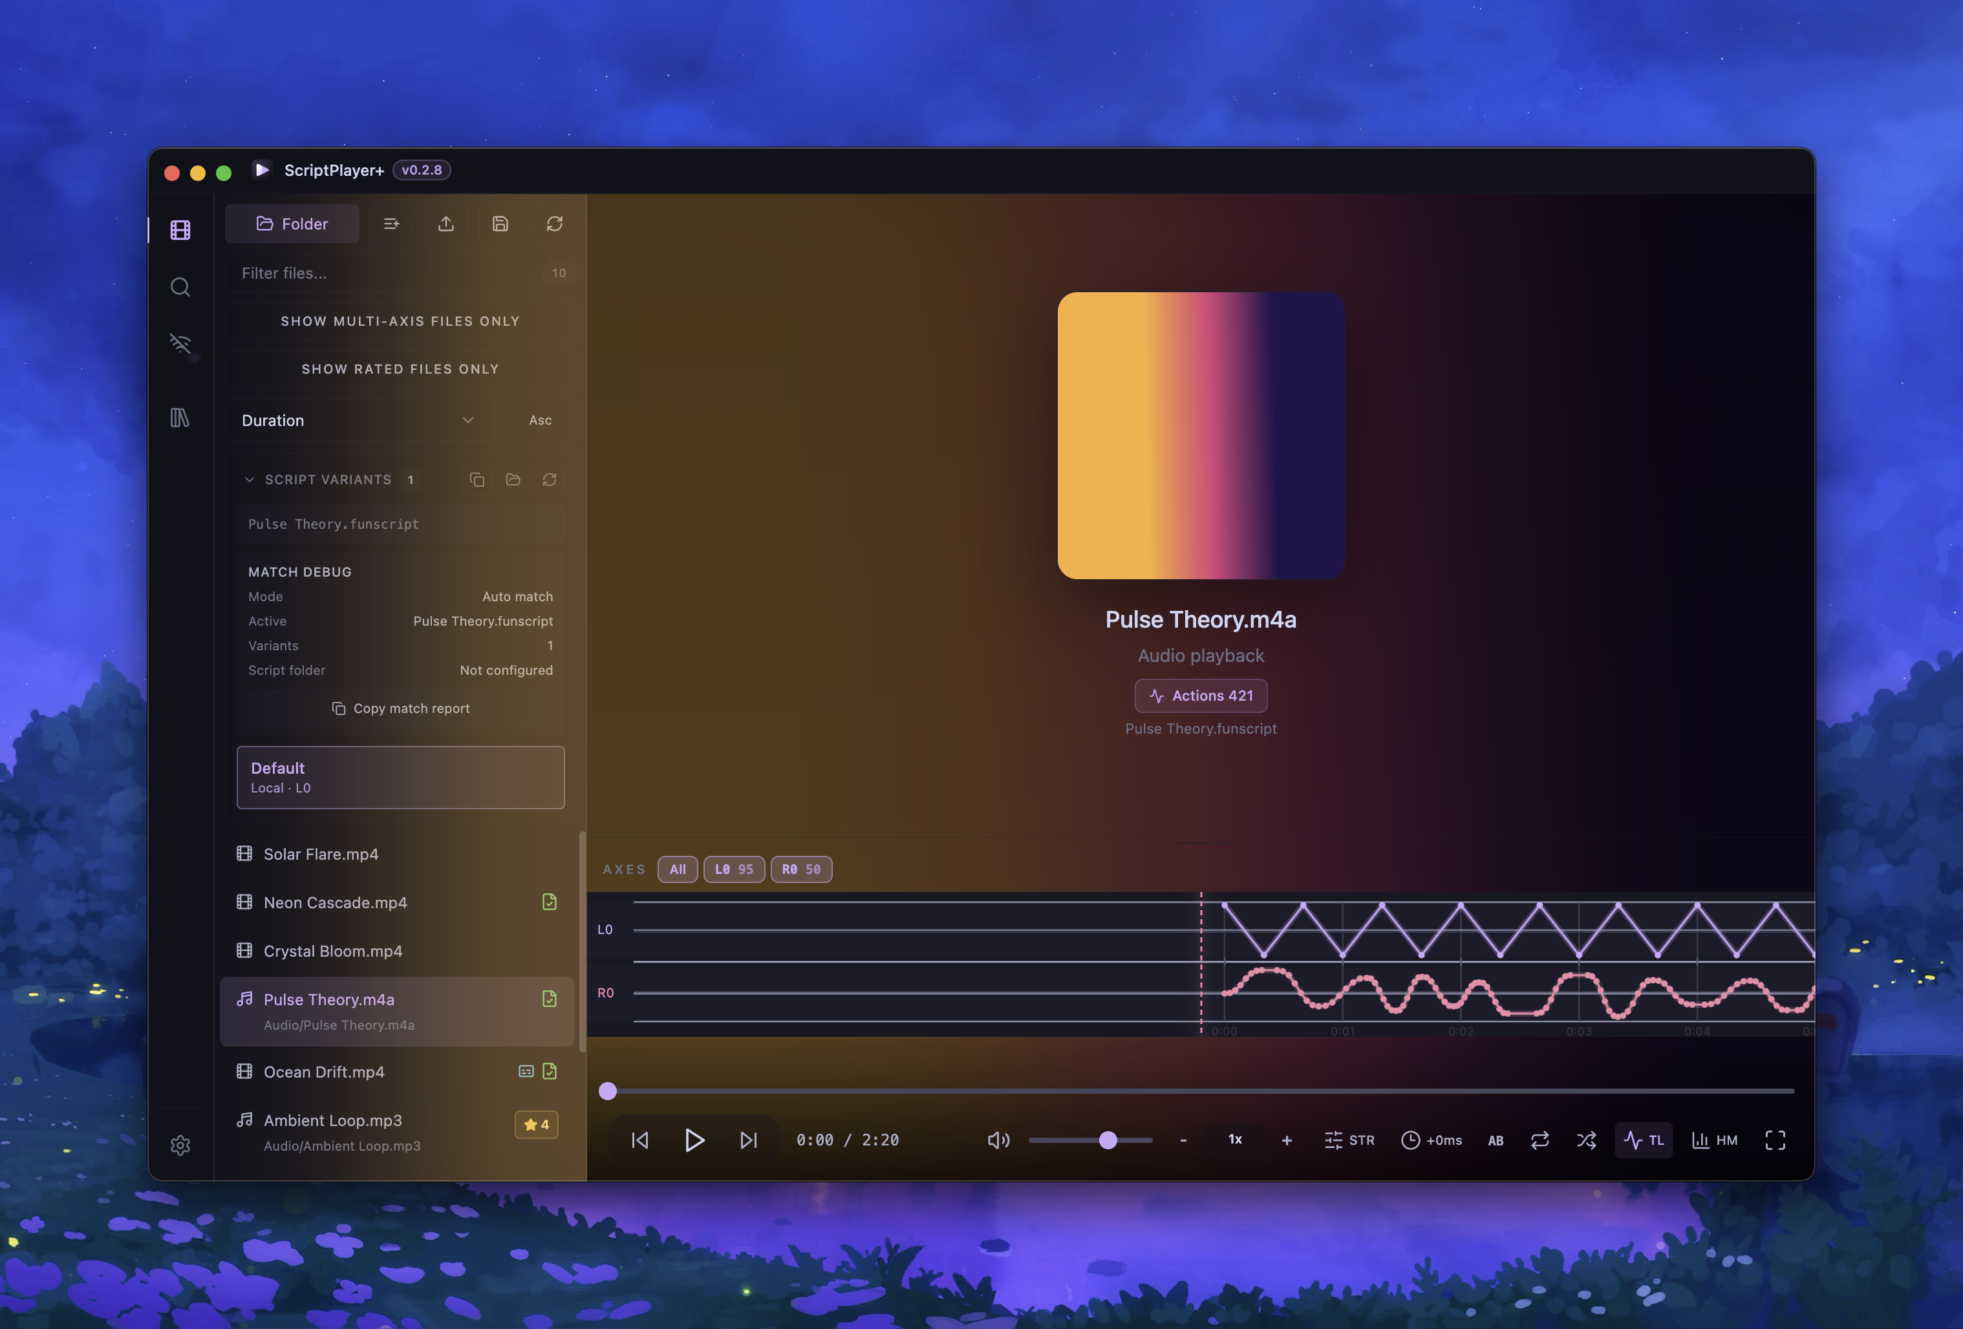The height and width of the screenshot is (1329, 1963).
Task: Click the Folder button
Action: click(292, 224)
